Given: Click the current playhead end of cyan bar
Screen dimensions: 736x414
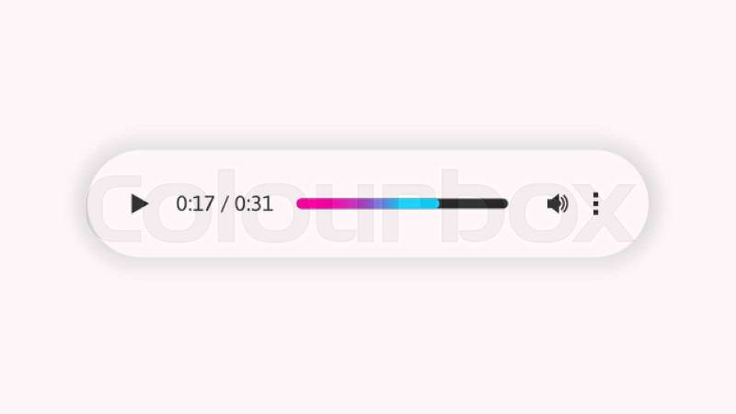Looking at the screenshot, I should pos(436,203).
